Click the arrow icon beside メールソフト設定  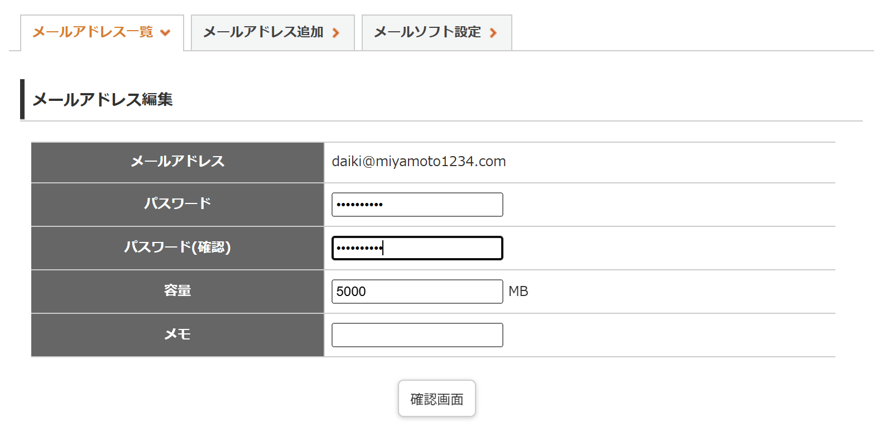pos(493,33)
